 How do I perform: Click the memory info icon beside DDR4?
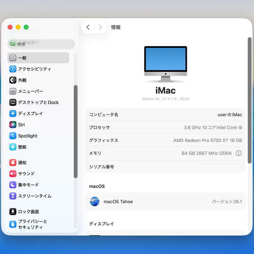click(238, 153)
